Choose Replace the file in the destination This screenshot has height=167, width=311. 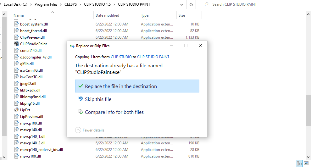click(x=137, y=86)
